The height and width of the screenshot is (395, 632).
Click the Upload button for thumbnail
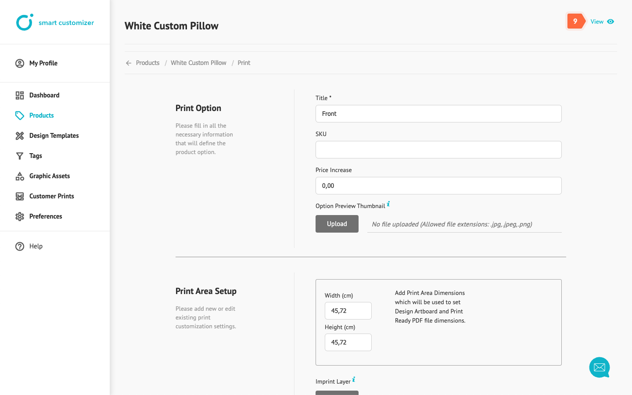tap(337, 224)
